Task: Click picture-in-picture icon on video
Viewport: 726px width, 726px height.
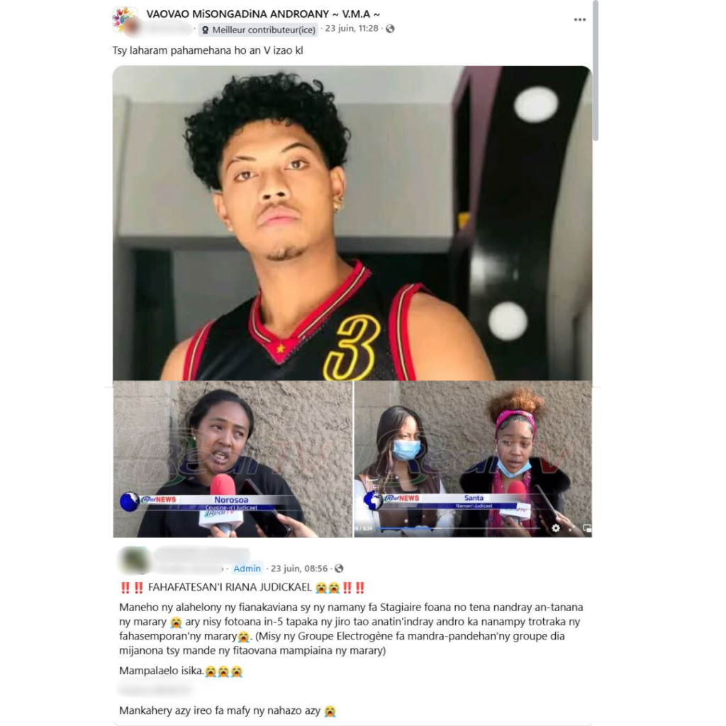Action: [586, 527]
